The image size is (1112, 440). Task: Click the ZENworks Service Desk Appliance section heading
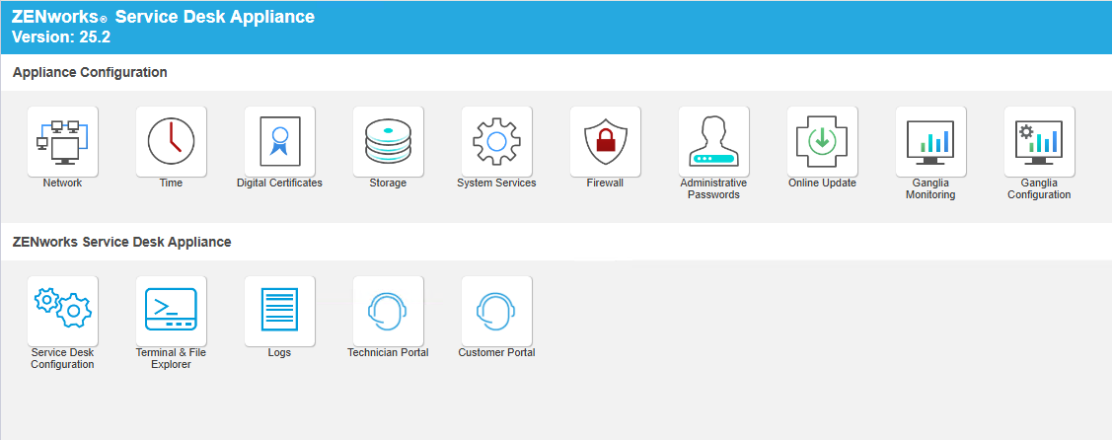click(x=122, y=242)
